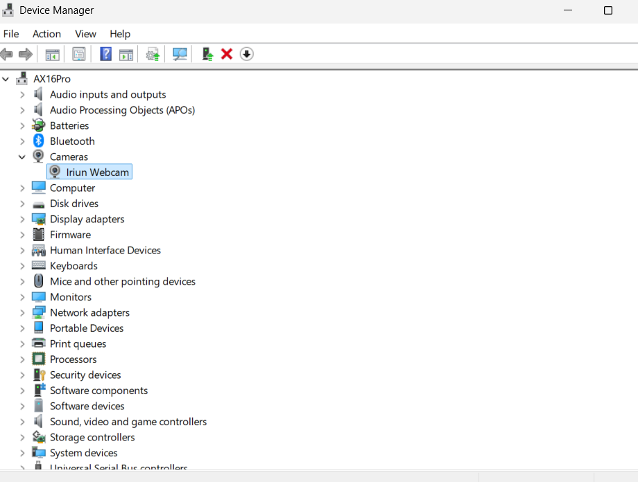
Task: Click the red X Uninstall device icon
Action: point(227,54)
